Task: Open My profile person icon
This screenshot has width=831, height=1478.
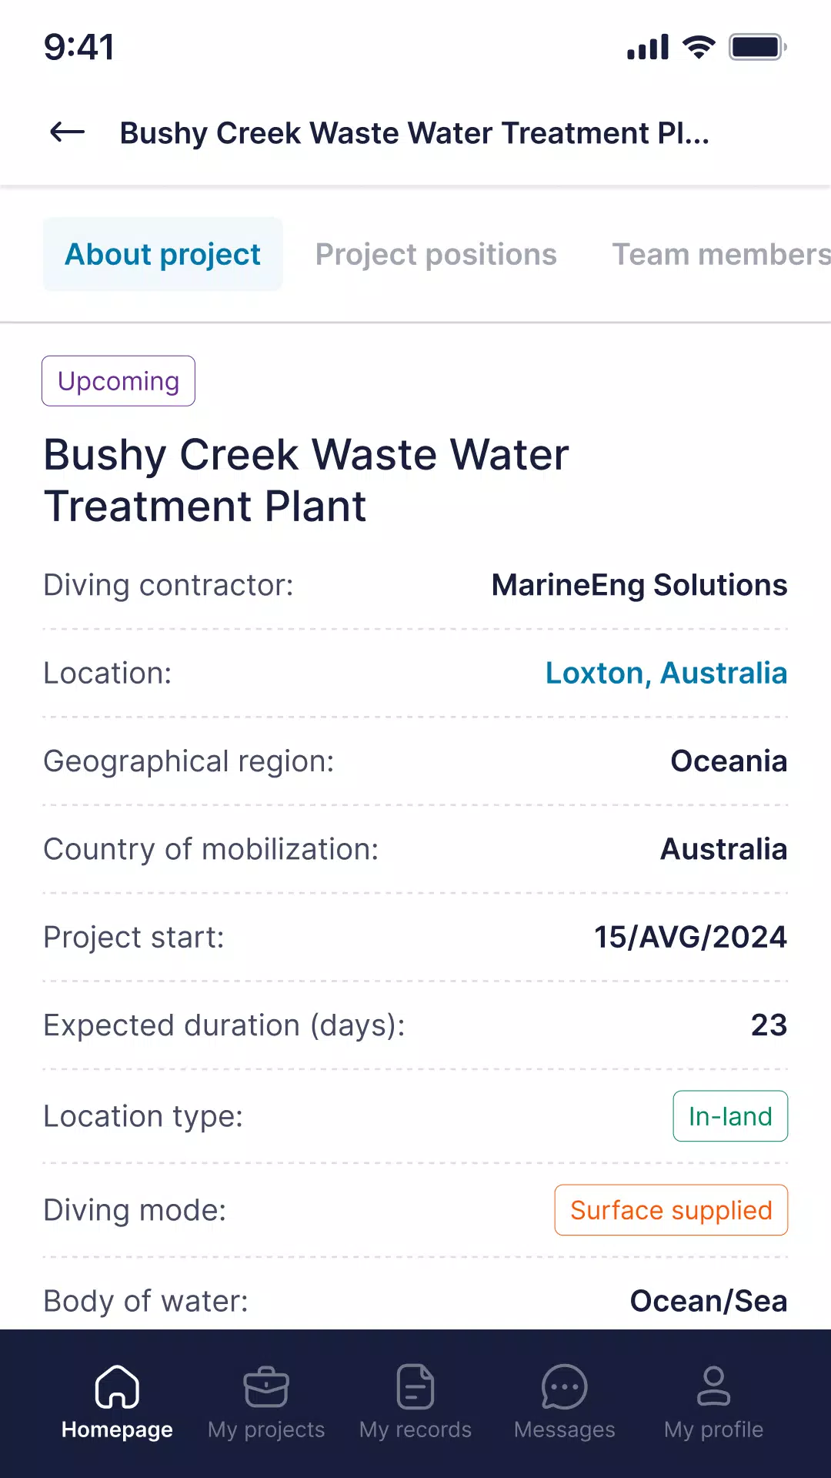Action: 713,1386
